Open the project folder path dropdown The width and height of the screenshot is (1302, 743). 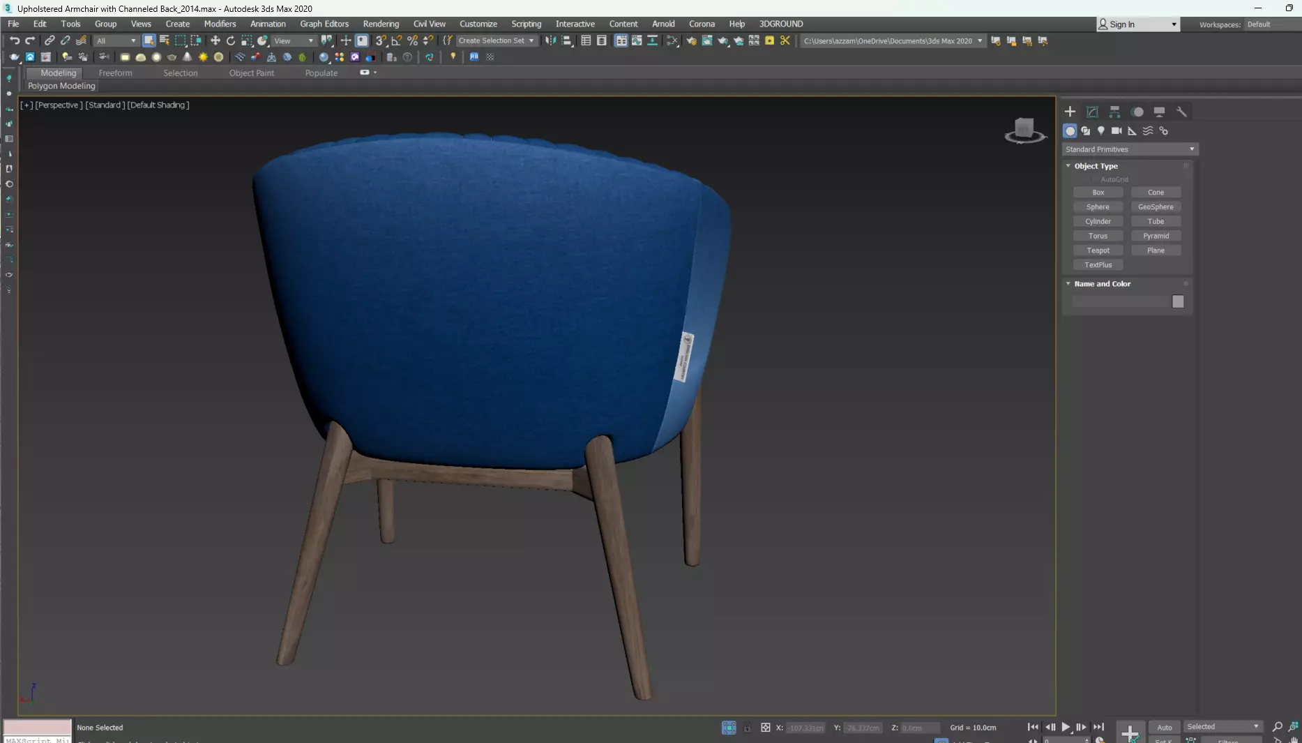coord(893,40)
